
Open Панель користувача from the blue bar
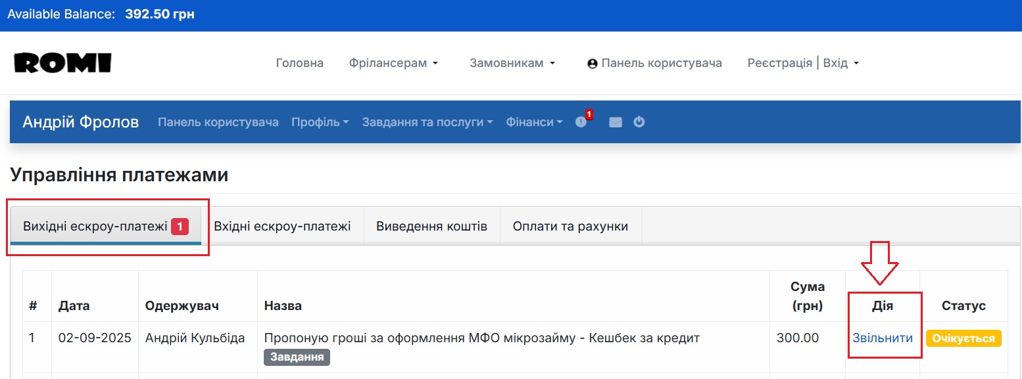coord(218,122)
